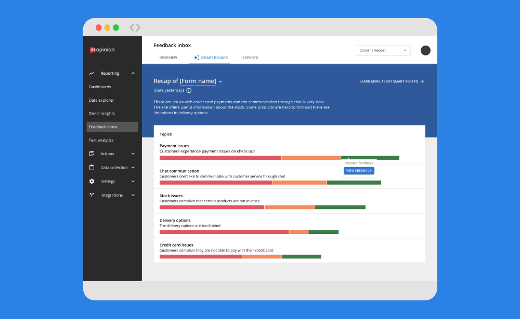Screen dimensions: 520x319
Task: Click the Reporting chart icon
Action: click(x=92, y=74)
